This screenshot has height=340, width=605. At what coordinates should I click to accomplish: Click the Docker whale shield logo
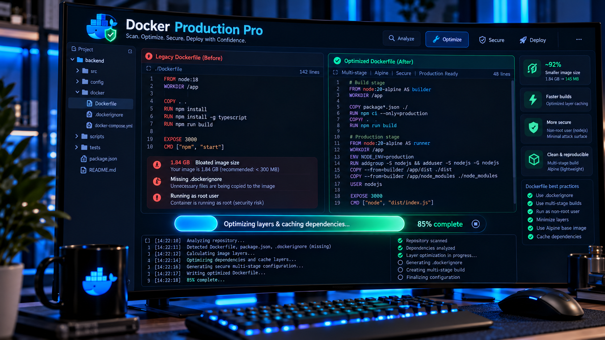pos(102,28)
